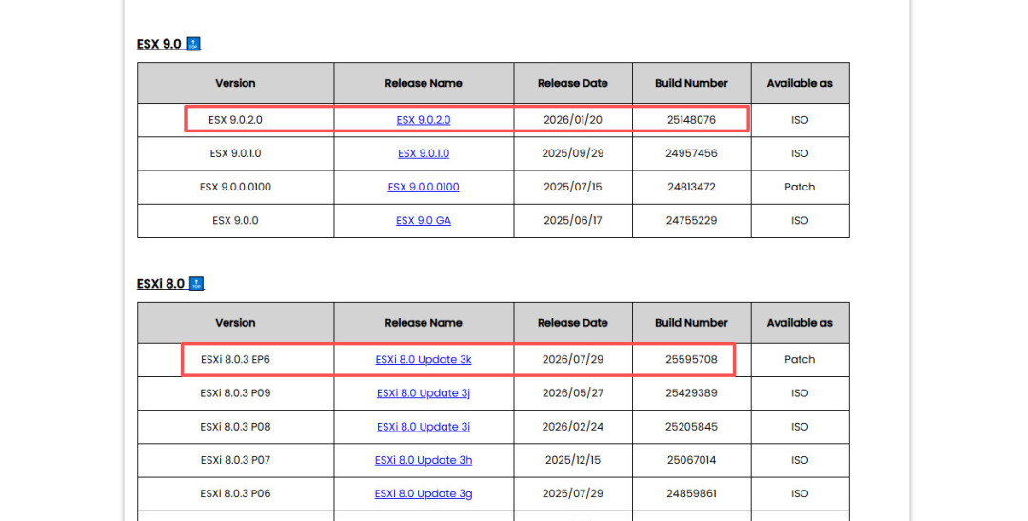This screenshot has width=1028, height=521.
Task: Select build number 24859861
Action: pos(692,493)
